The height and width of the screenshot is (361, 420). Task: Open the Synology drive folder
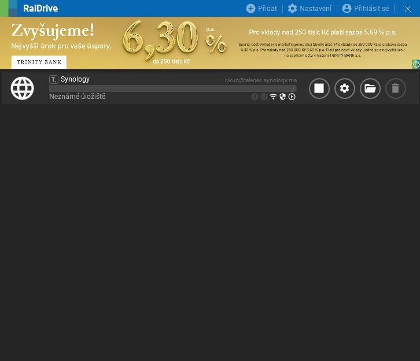pyautogui.click(x=370, y=89)
